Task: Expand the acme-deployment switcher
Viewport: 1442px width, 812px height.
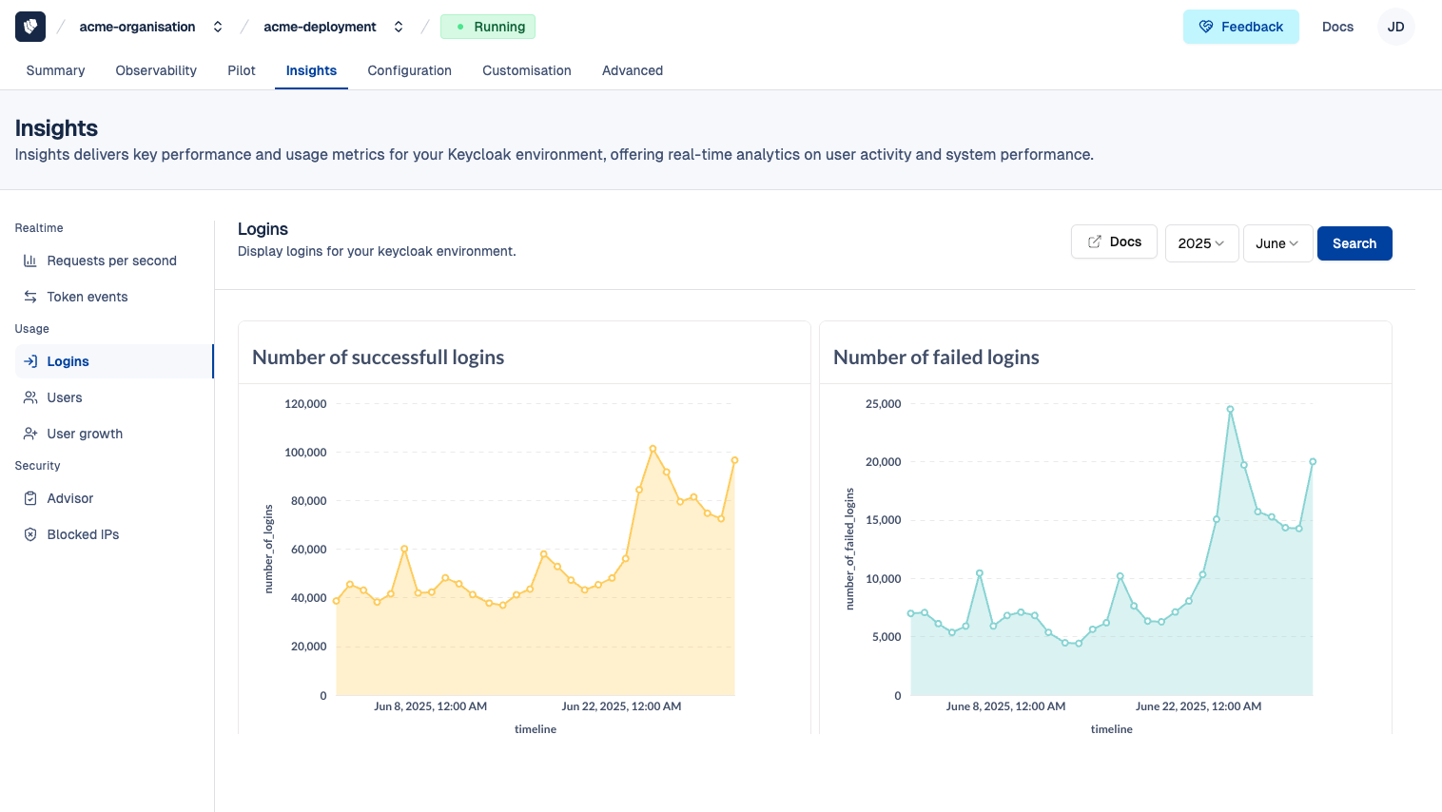Action: coord(399,27)
